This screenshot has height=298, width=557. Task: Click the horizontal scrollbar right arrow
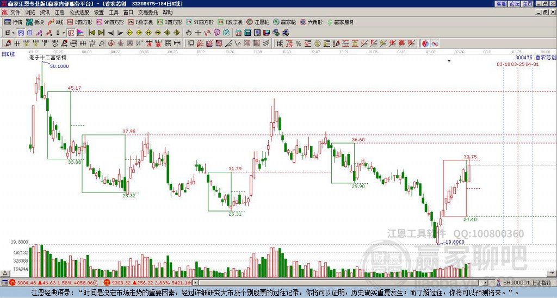click(486, 283)
